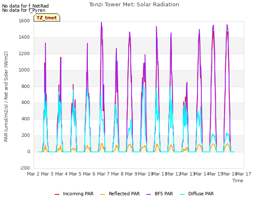Click the Mar 8 x-axis tick label

(x=117, y=174)
